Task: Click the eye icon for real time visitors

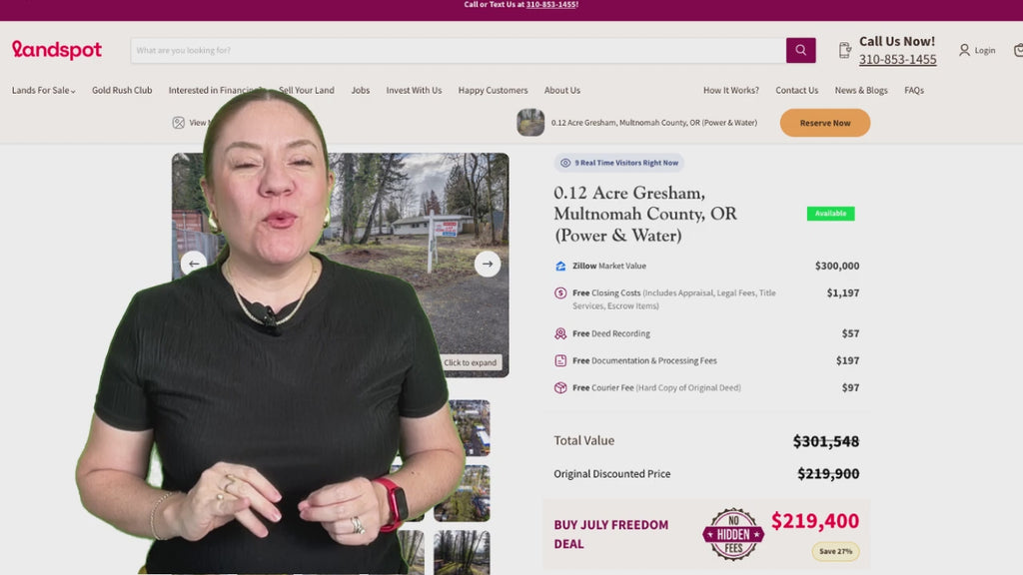Action: (565, 163)
